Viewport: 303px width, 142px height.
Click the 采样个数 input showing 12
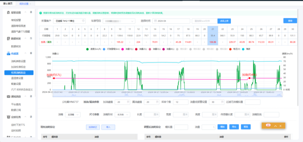coord(181,102)
